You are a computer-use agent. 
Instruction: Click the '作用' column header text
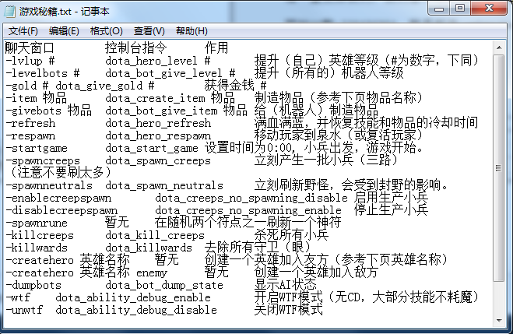pyautogui.click(x=216, y=48)
